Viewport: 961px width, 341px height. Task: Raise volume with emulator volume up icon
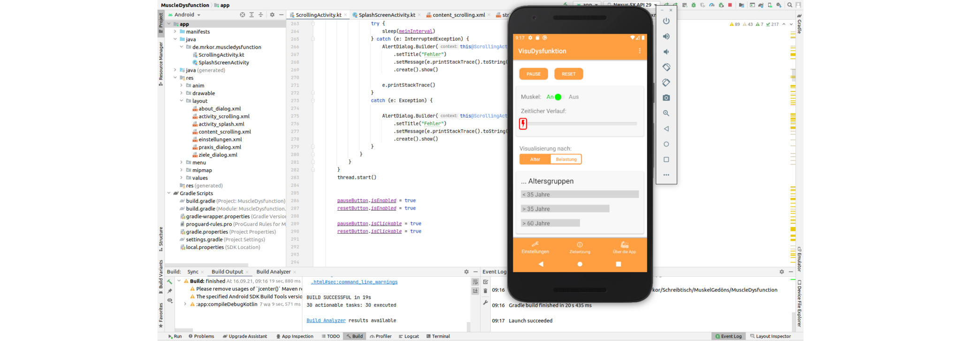tap(666, 37)
